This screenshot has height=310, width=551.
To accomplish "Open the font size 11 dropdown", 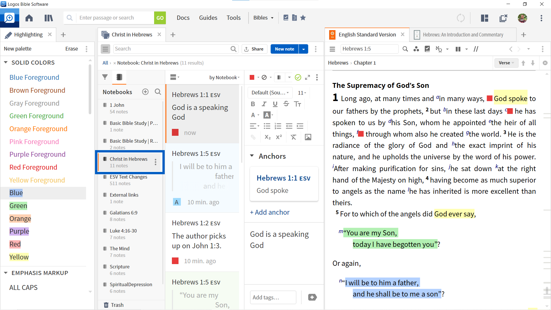I will pyautogui.click(x=302, y=92).
